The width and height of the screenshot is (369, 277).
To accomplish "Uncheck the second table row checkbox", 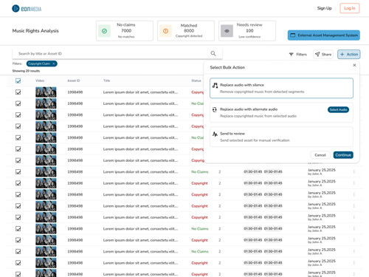I will (18, 103).
